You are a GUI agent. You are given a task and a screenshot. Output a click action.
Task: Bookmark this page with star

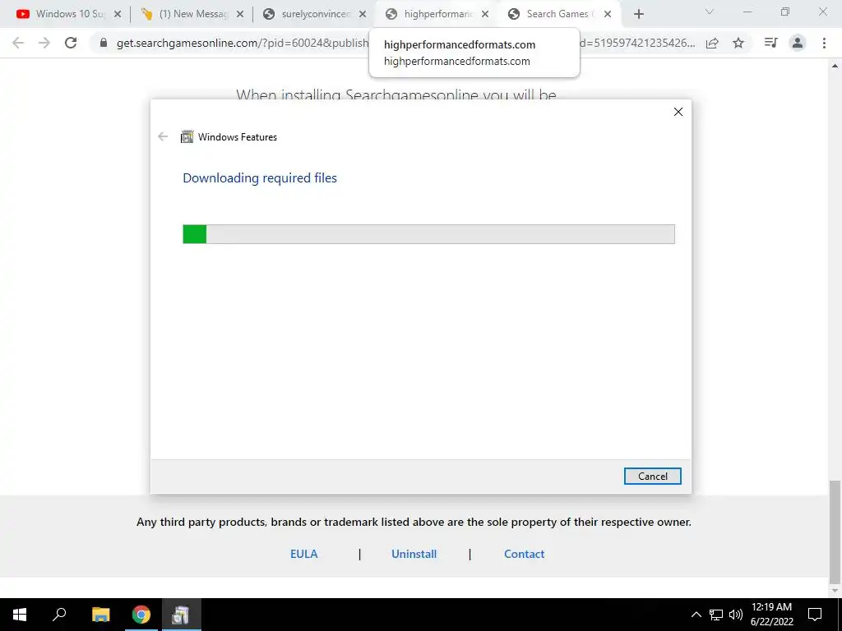(x=738, y=43)
